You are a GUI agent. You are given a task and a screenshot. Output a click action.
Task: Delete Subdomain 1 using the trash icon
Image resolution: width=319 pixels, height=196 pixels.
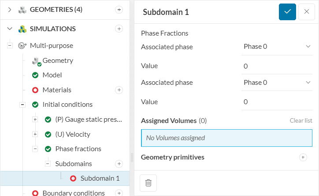148,182
